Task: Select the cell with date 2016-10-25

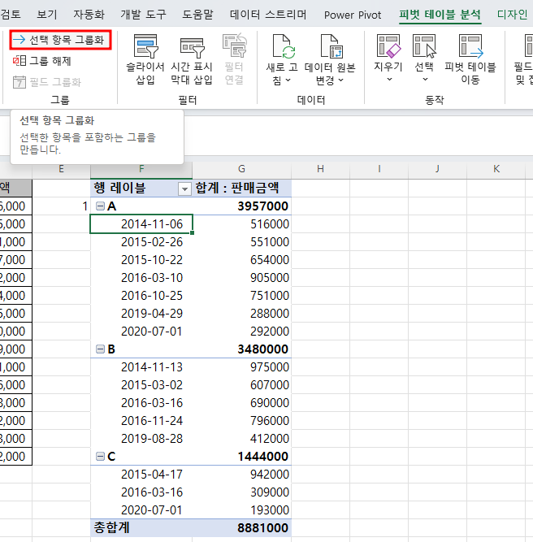Action: [141, 296]
